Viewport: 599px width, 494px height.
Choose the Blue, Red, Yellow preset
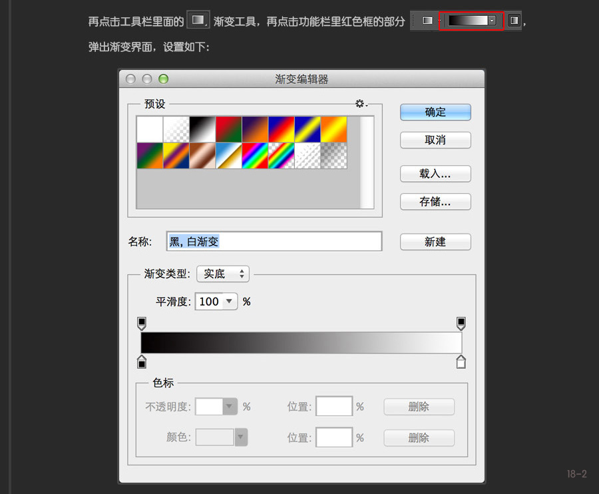tap(281, 129)
